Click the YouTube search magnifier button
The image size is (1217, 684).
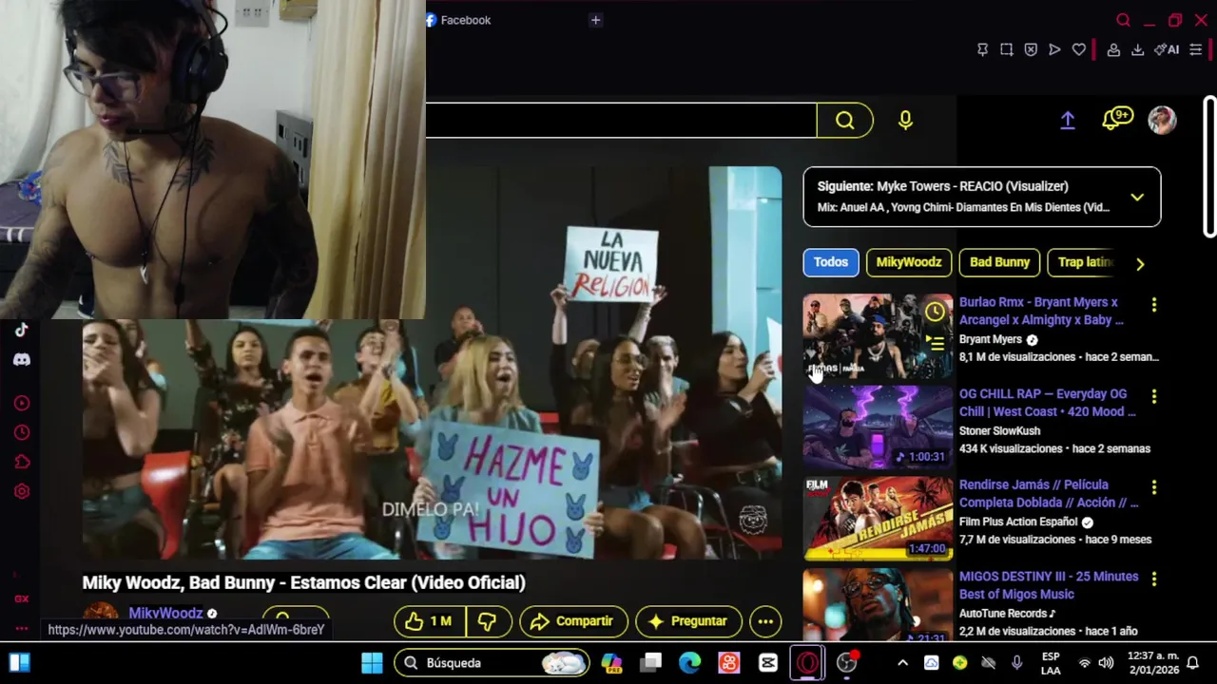844,121
